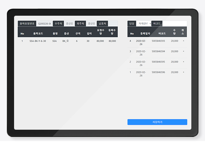
Task: Click quantity 20,000 in row 5005846595
Action: (174, 62)
